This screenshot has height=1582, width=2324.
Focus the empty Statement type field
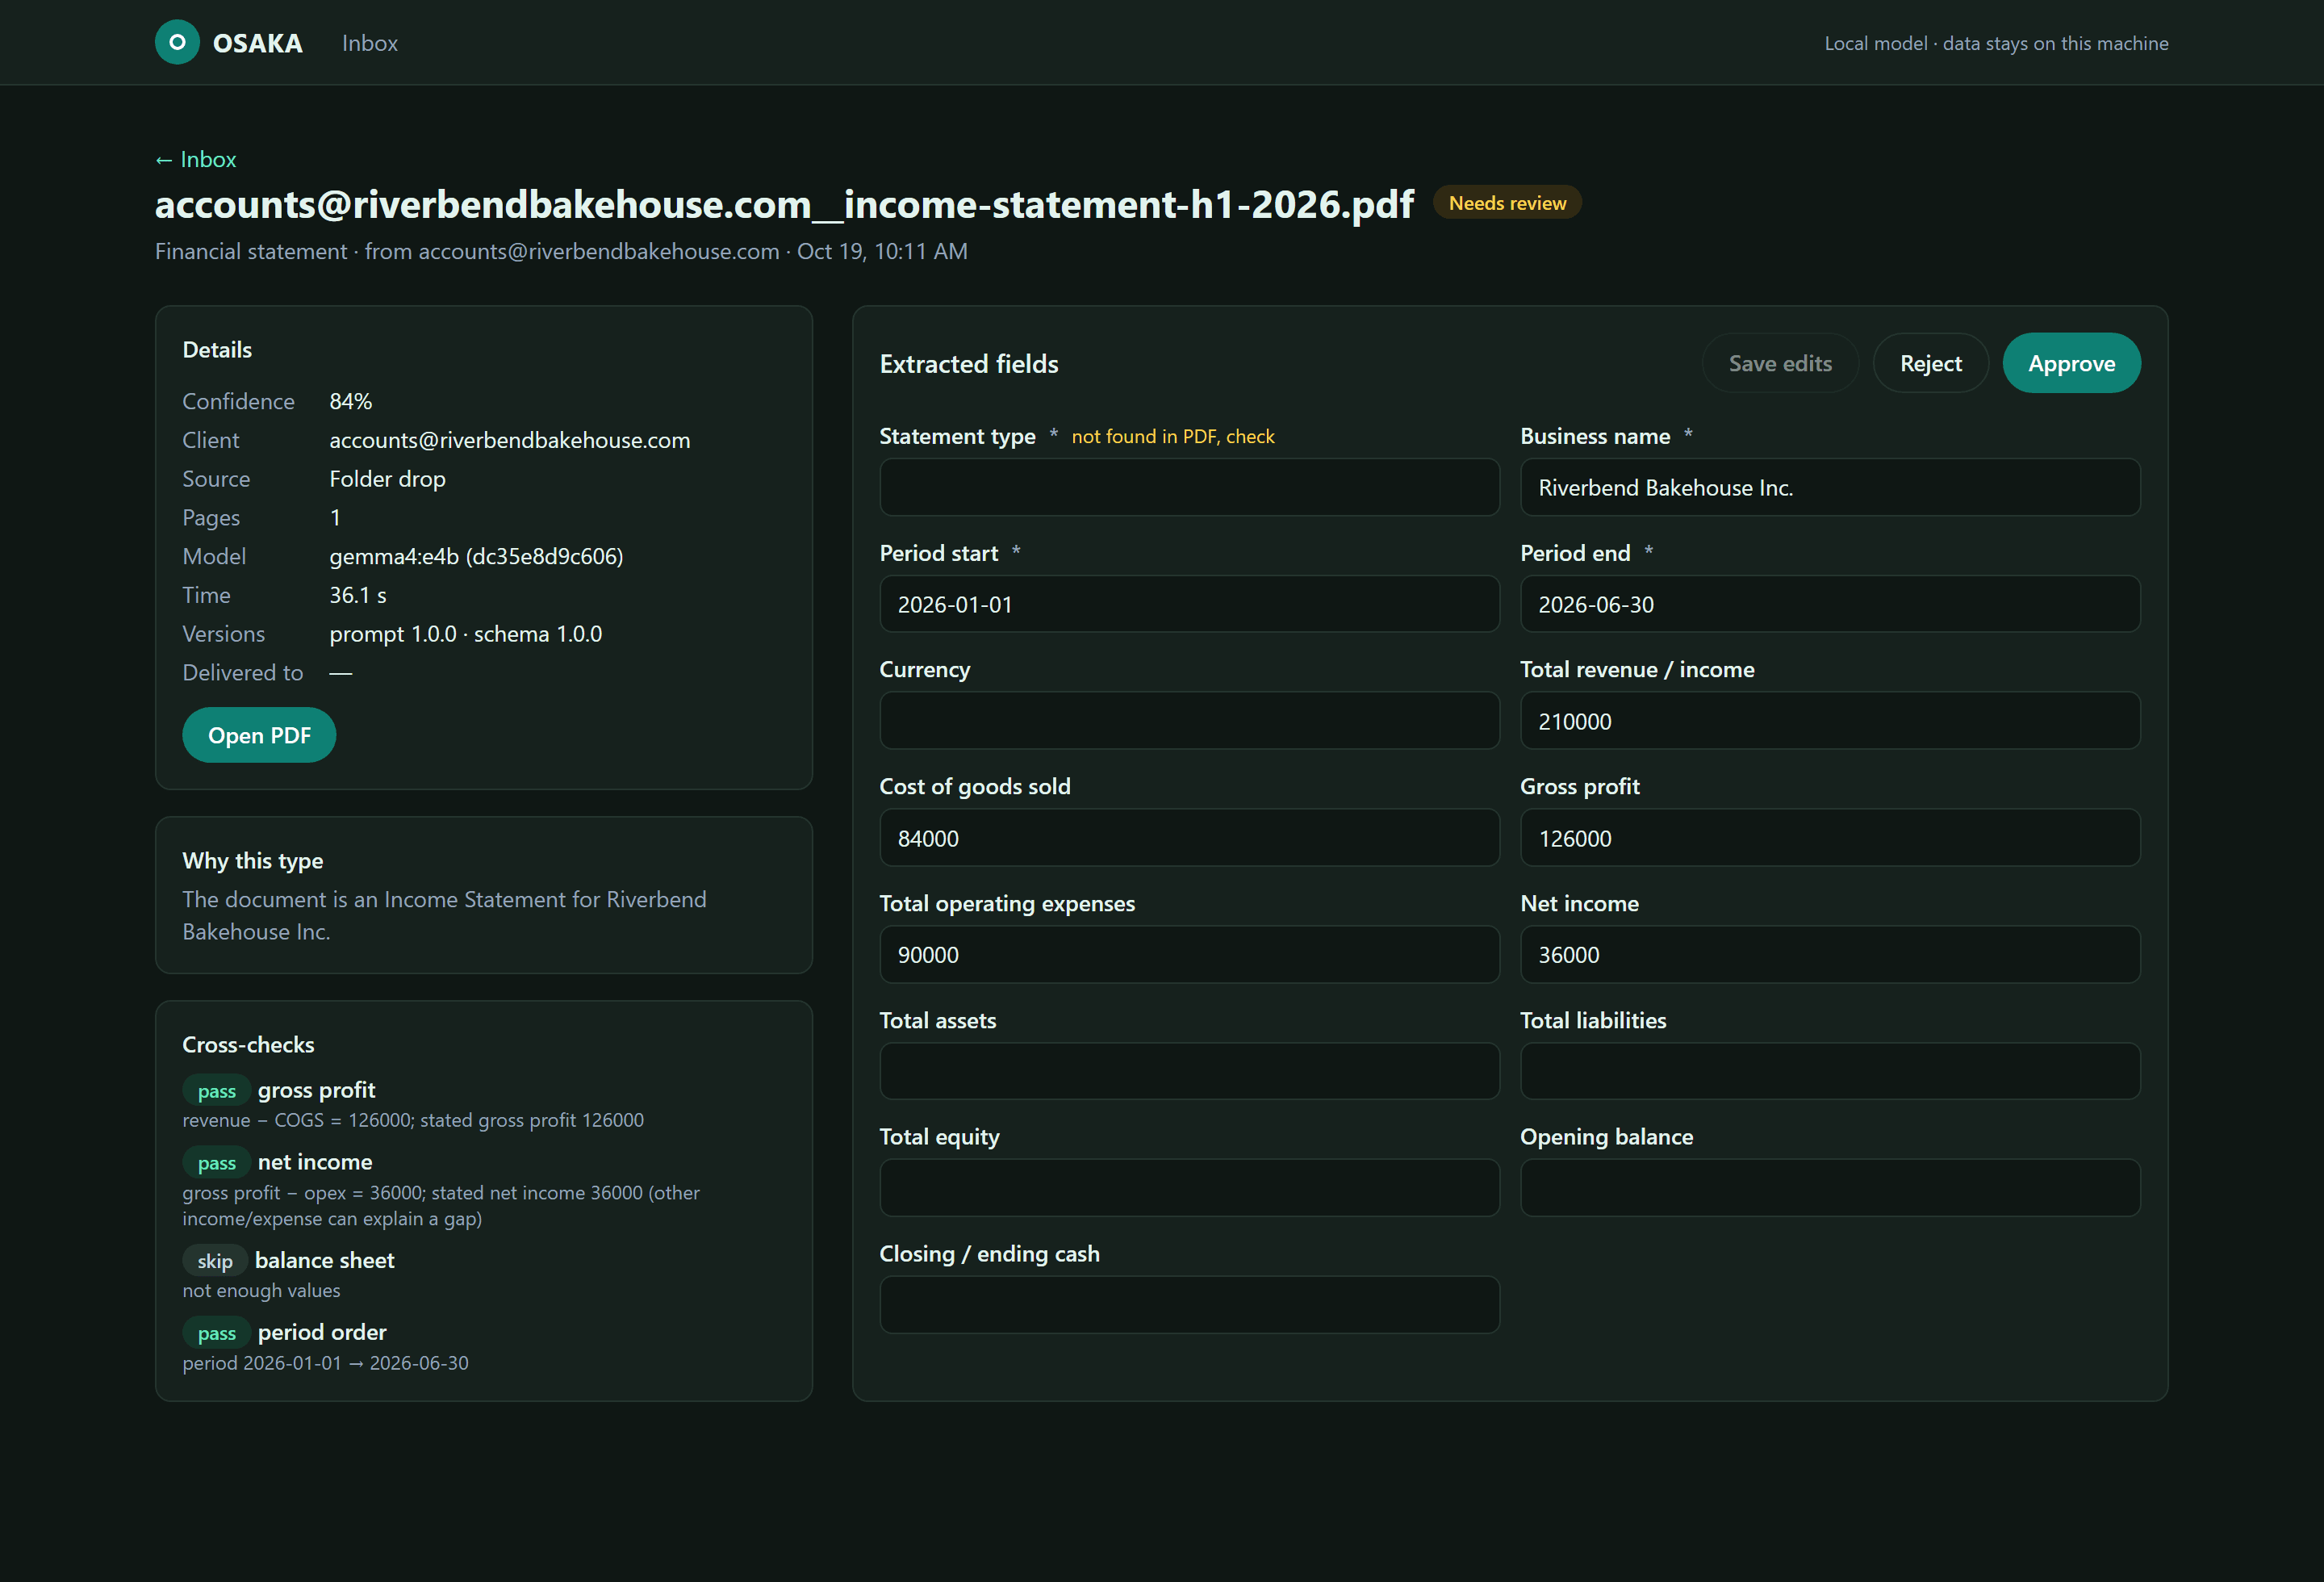(1189, 487)
